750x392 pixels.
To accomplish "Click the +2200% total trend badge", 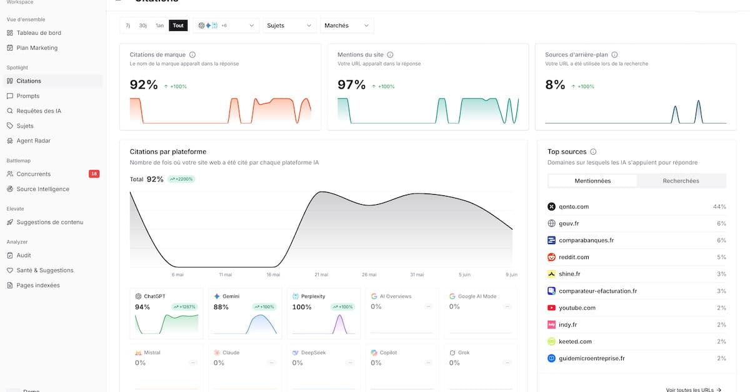I will click(181, 179).
